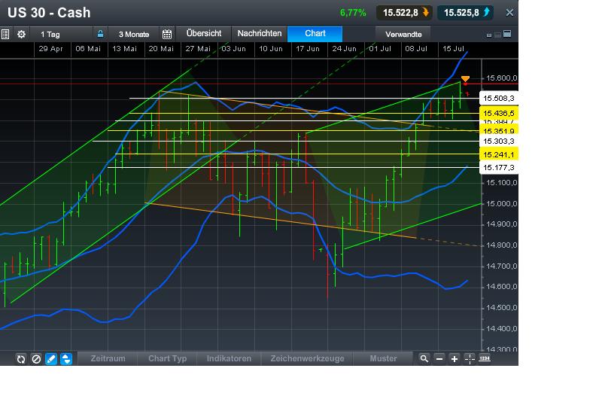602x414 pixels.
Task: Select the 15.303,3 price level label
Action: coord(499,141)
